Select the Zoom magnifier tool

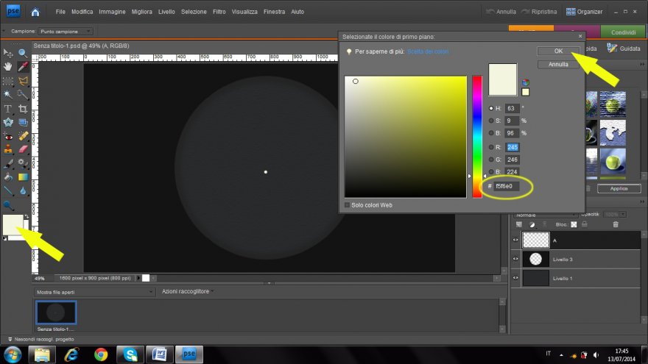[x=23, y=53]
